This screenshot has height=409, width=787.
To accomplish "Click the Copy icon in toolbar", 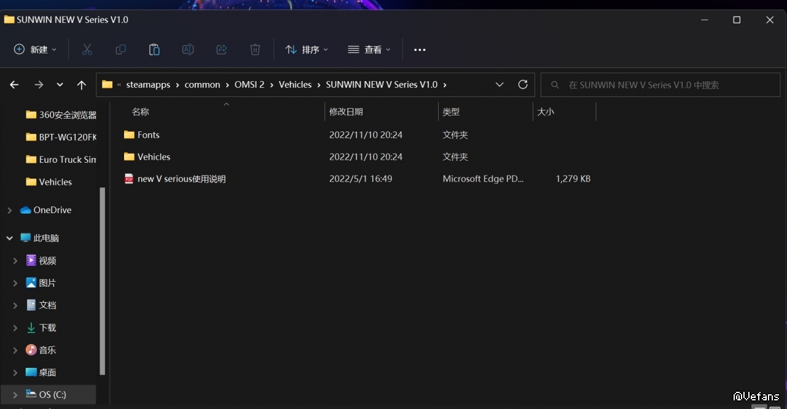I will [x=120, y=50].
